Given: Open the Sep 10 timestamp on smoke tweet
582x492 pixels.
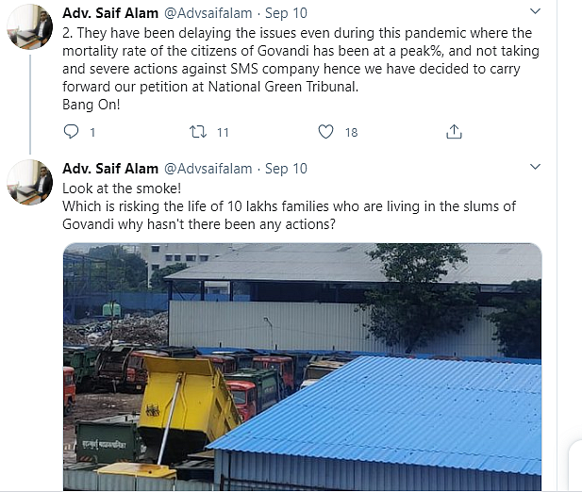Looking at the screenshot, I should tap(286, 169).
